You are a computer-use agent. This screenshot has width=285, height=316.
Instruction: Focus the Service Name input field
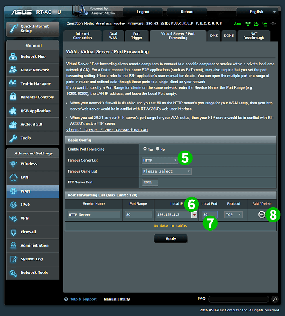coord(94,214)
